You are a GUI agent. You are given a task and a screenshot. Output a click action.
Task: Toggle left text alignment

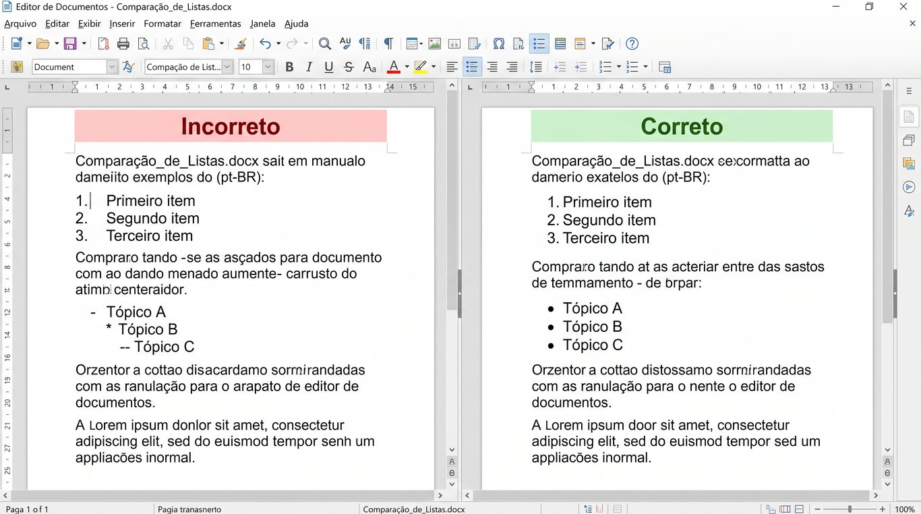pyautogui.click(x=452, y=67)
